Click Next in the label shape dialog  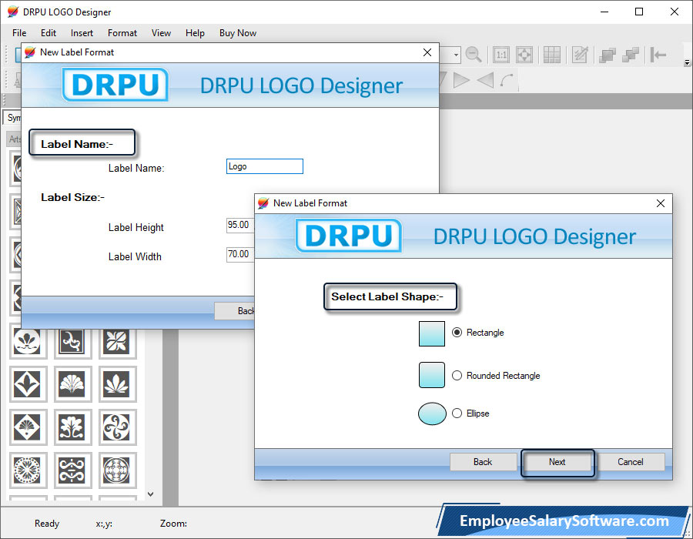557,462
